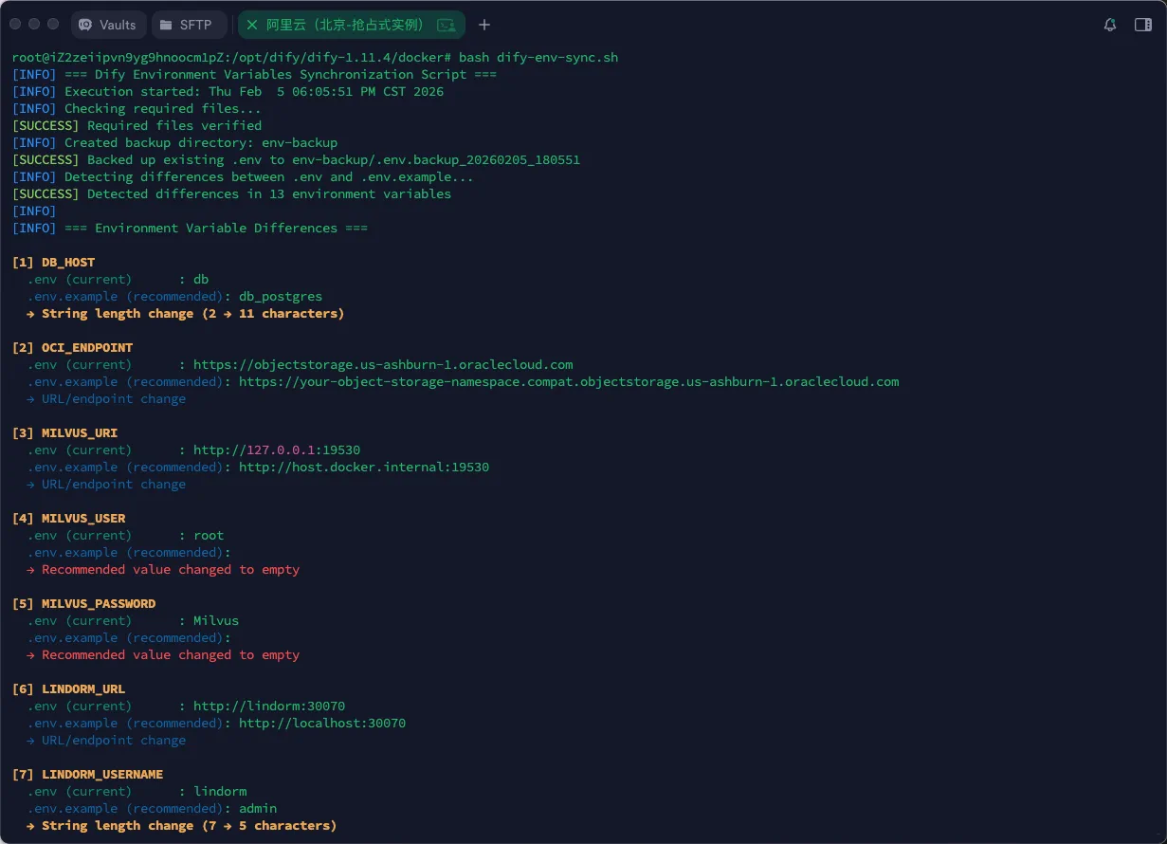Click the 'Execution started' timestamp line
The width and height of the screenshot is (1167, 844).
[228, 91]
